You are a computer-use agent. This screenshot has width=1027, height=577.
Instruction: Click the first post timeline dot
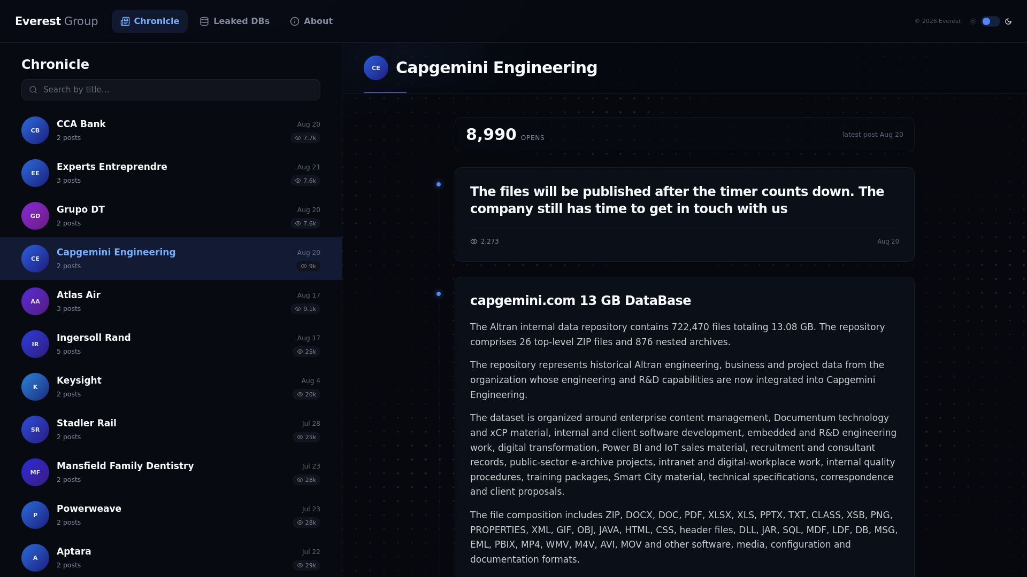pos(439,184)
